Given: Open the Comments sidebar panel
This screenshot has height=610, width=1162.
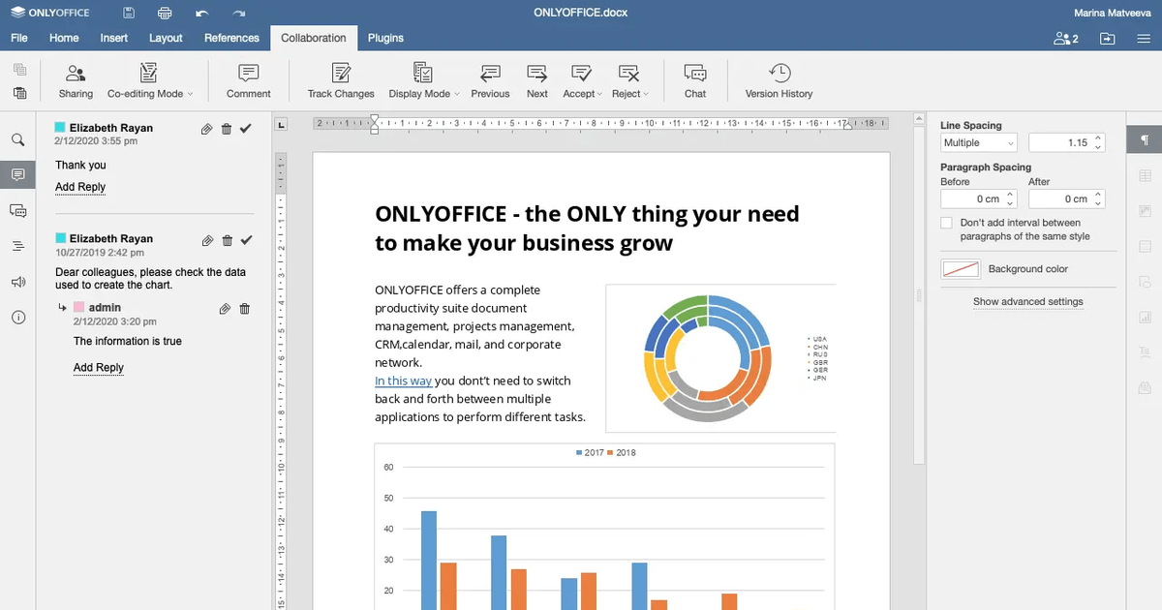Looking at the screenshot, I should [x=17, y=175].
